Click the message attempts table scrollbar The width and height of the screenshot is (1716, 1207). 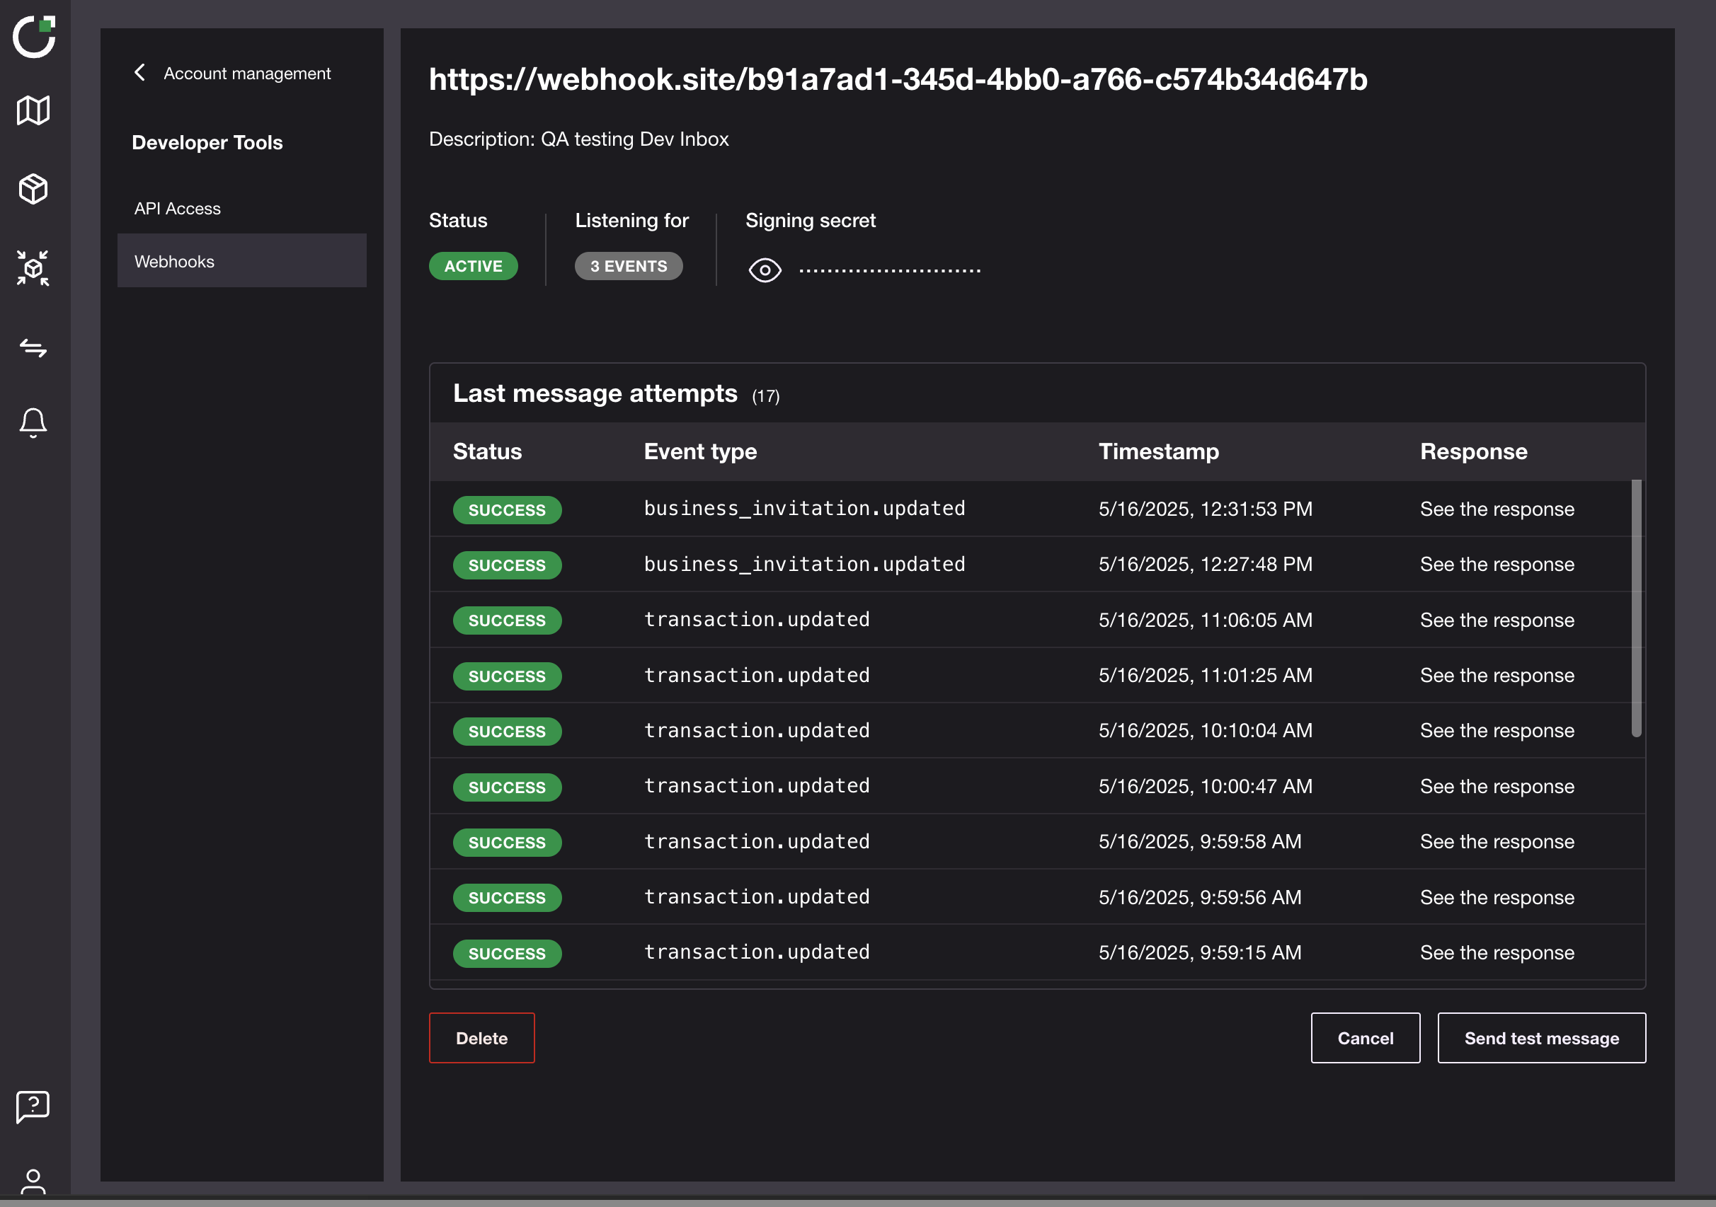pos(1635,608)
